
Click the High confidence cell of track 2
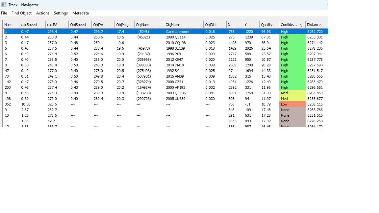[292, 37]
